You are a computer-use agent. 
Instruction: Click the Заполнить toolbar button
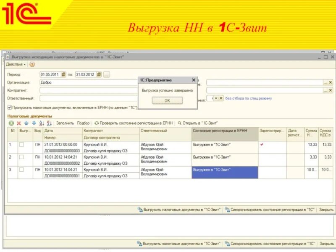click(65, 123)
